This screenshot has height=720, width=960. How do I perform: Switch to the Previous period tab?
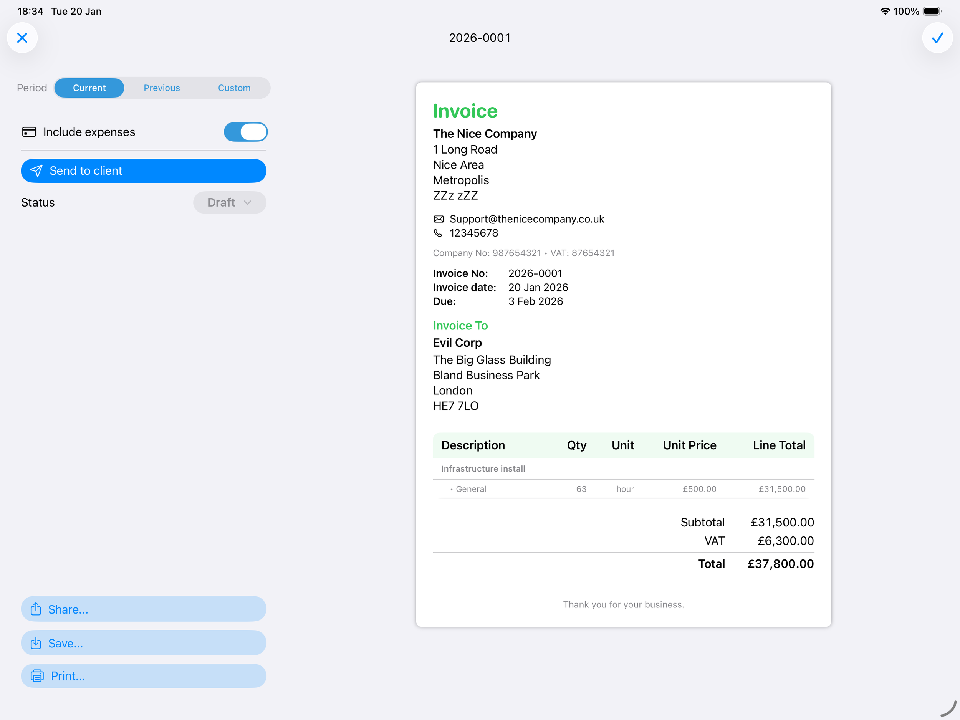click(x=162, y=88)
